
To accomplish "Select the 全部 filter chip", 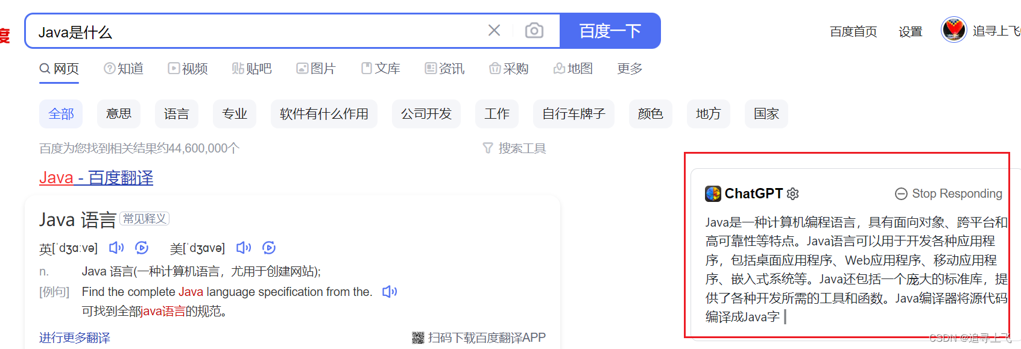I will coord(61,114).
